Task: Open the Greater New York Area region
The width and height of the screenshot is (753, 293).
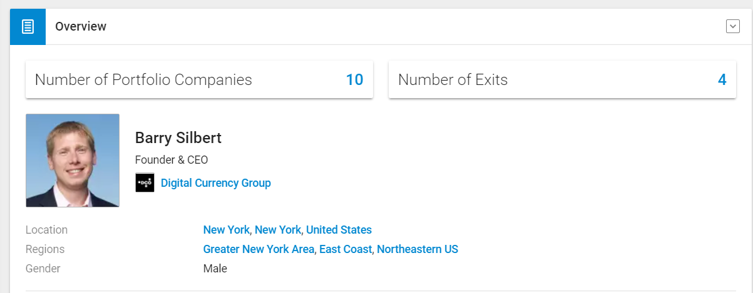Action: coord(259,249)
